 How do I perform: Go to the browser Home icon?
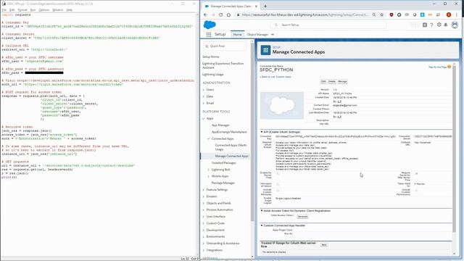(x=228, y=14)
